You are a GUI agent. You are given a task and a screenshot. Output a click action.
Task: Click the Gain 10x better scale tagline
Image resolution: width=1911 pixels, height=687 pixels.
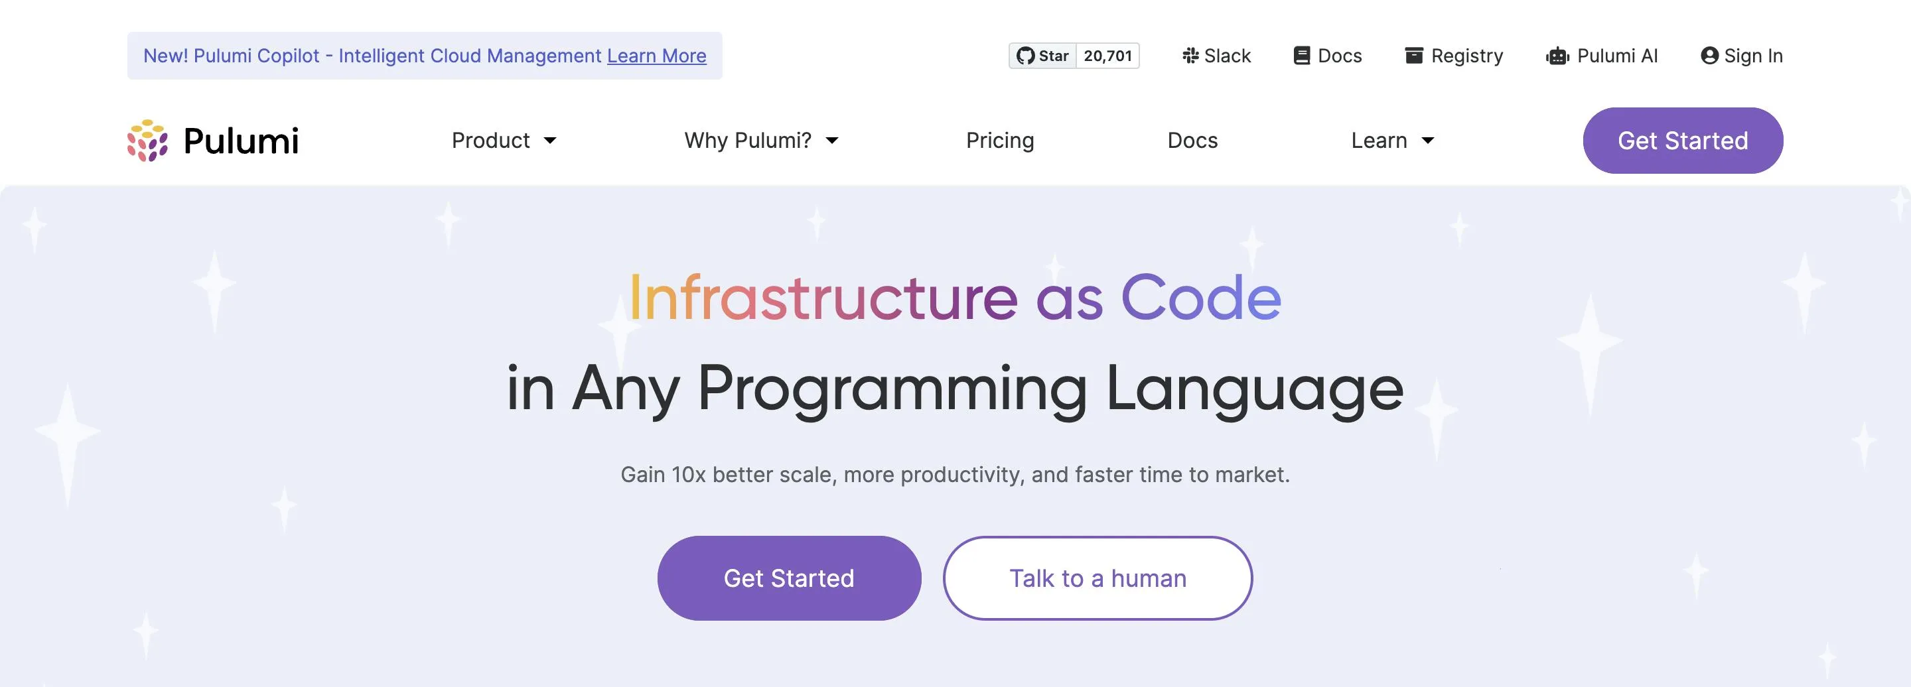coord(955,474)
